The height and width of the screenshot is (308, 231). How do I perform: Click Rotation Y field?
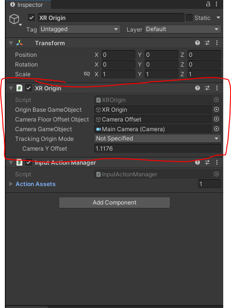(x=162, y=65)
